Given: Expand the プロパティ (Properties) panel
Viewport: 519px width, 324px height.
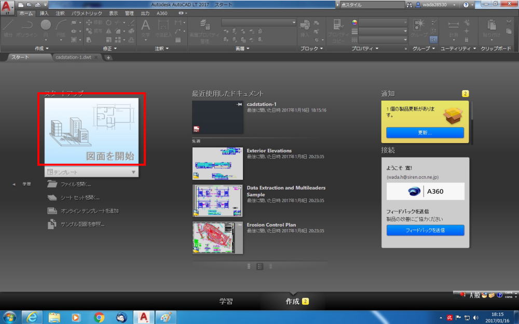Looking at the screenshot, I should (x=364, y=49).
